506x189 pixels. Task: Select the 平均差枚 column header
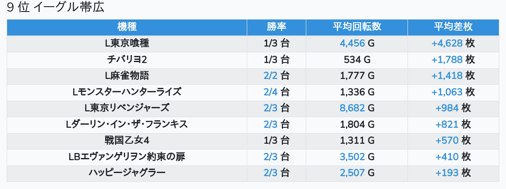(453, 27)
